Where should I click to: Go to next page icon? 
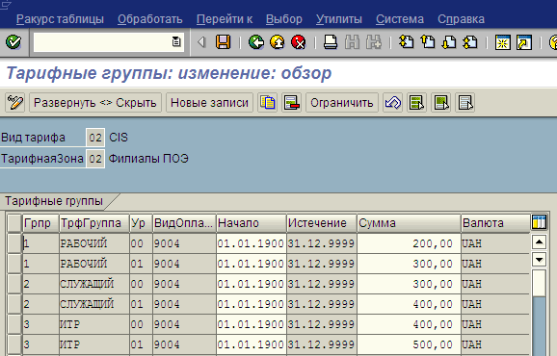(x=449, y=42)
